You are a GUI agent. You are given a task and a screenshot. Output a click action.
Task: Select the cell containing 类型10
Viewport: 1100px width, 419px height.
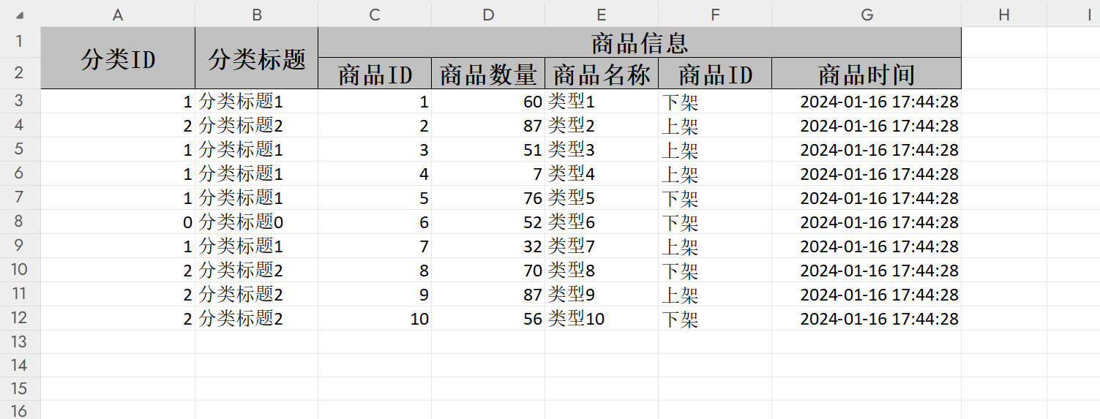coord(602,318)
